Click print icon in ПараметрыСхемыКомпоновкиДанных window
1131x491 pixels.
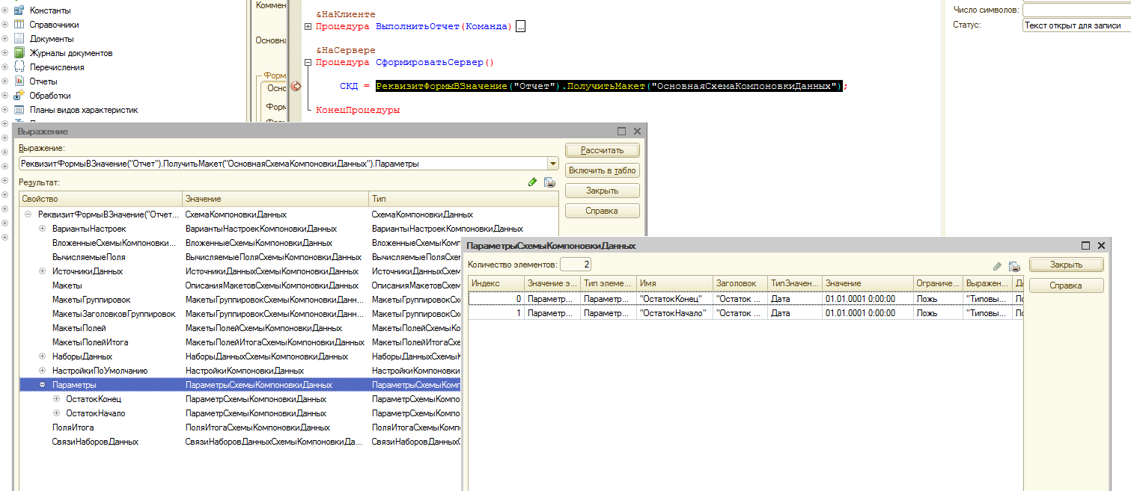pyautogui.click(x=1014, y=266)
